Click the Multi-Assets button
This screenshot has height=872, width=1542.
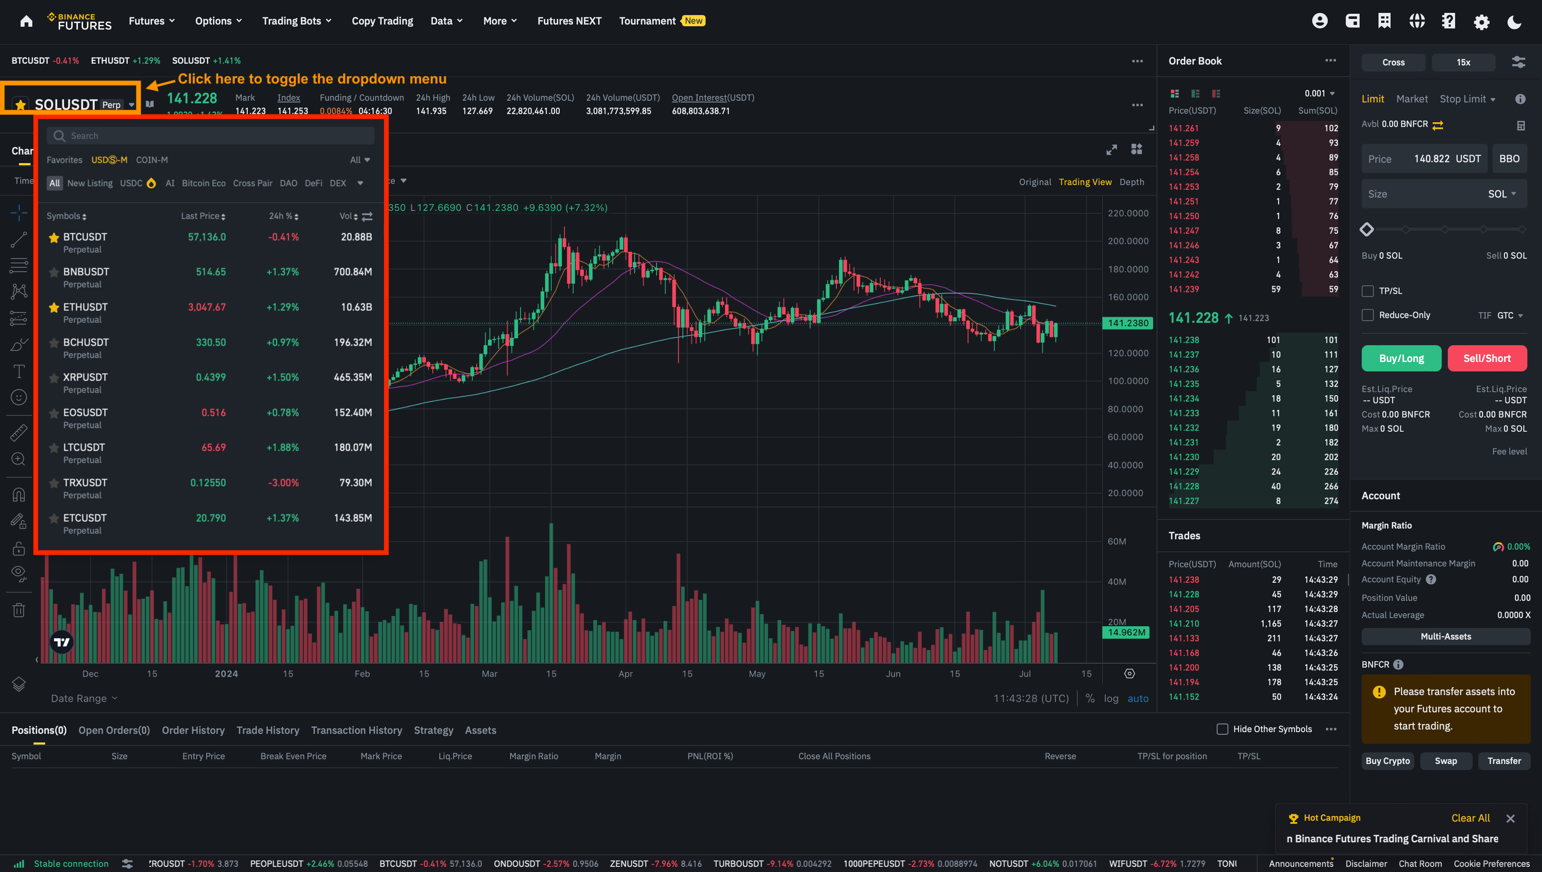point(1446,636)
